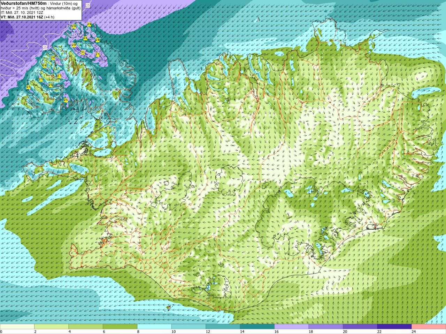Click the 'VT: Mið. 27.10.2021 16Z' valid time
446x334 pixels.
[x=22, y=17]
